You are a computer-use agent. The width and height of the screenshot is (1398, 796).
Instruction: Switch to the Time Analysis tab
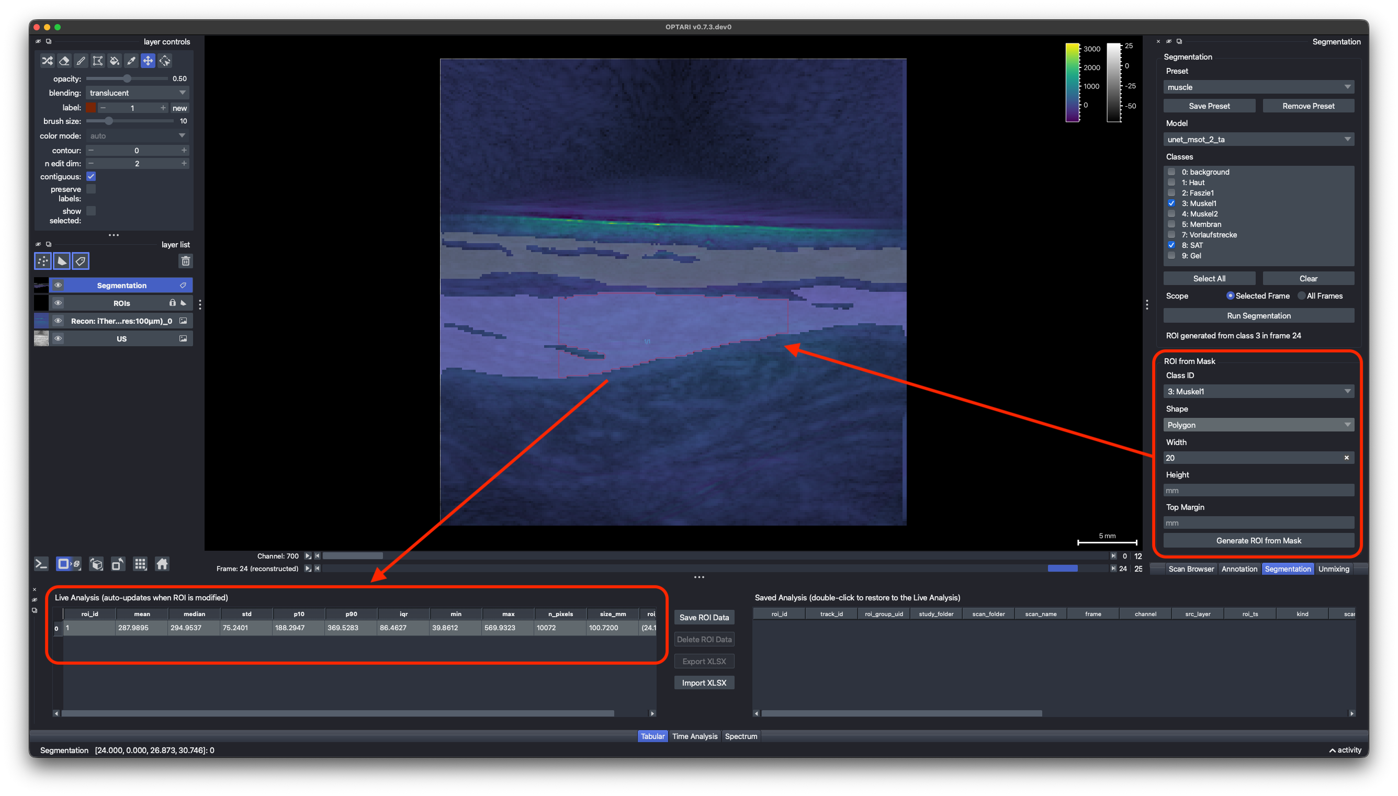pyautogui.click(x=694, y=736)
